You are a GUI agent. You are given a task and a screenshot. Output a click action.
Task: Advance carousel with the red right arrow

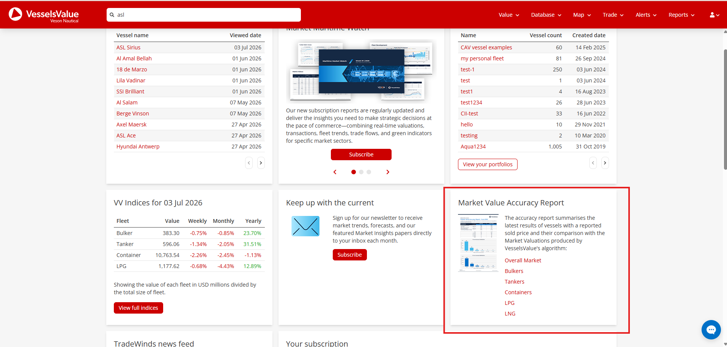point(387,172)
